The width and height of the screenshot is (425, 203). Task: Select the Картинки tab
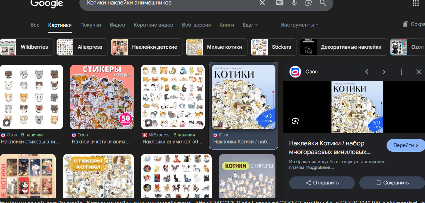tap(60, 25)
